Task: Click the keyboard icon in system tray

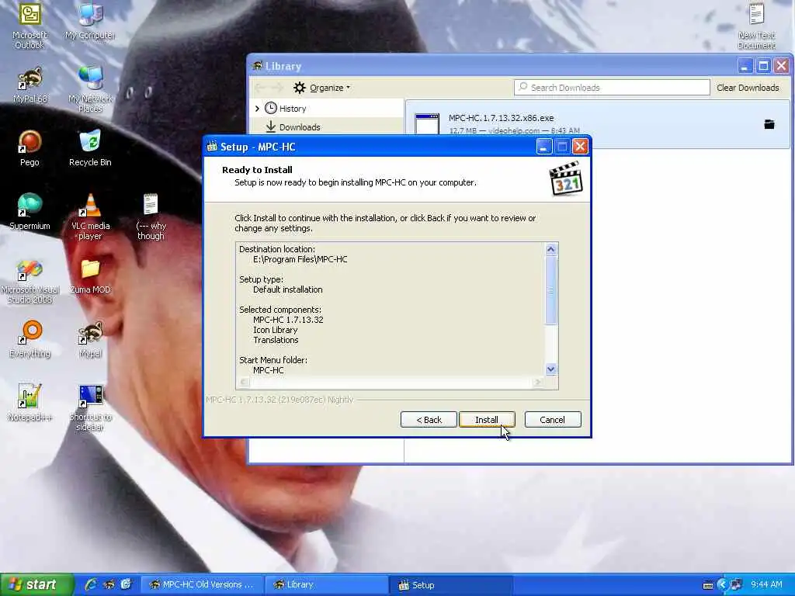Action: click(708, 585)
